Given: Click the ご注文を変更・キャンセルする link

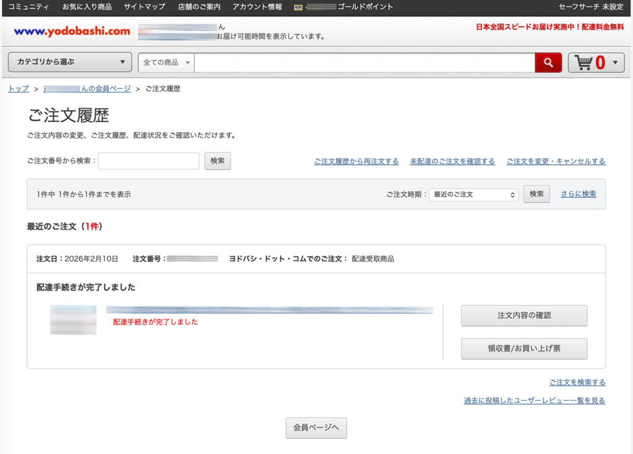Looking at the screenshot, I should [x=556, y=161].
